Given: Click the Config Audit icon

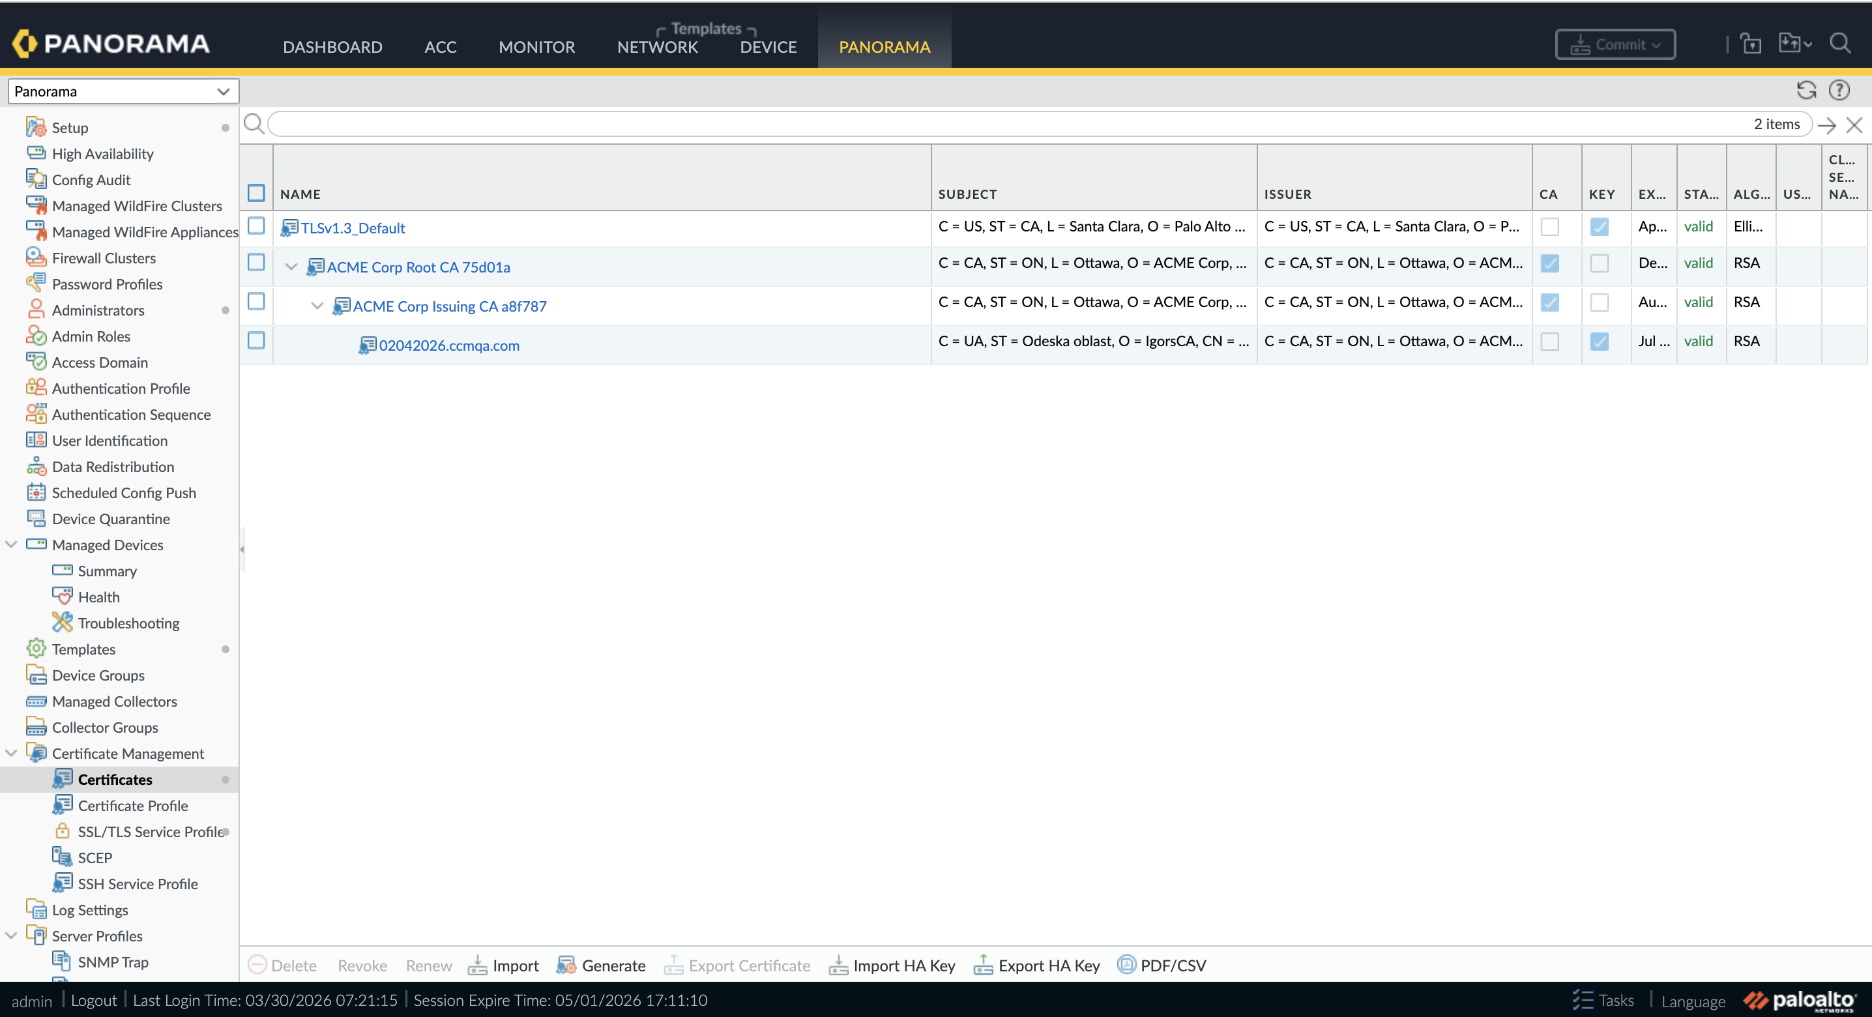Looking at the screenshot, I should tap(37, 179).
